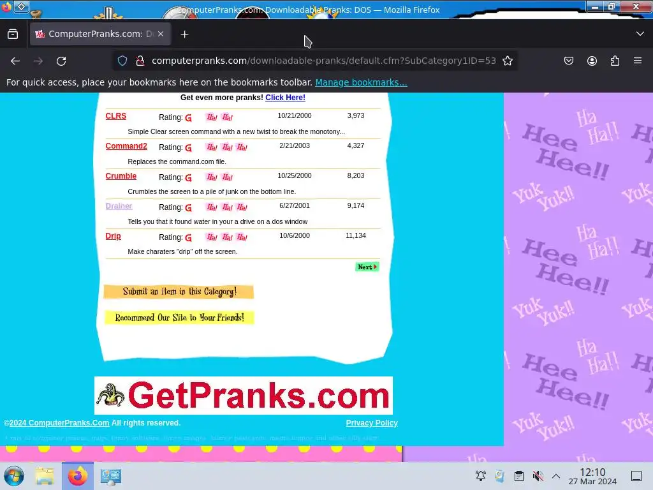Screen dimensions: 653x490
Task: Click the G rating icon for CLRS
Action: pos(189,118)
